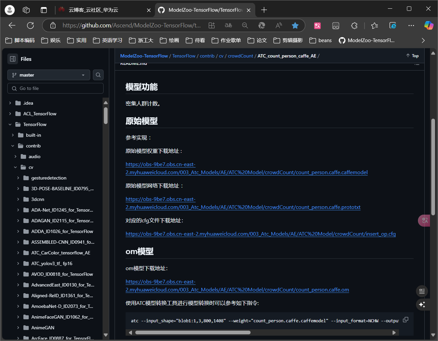Focus the Go to file search field

click(55, 88)
